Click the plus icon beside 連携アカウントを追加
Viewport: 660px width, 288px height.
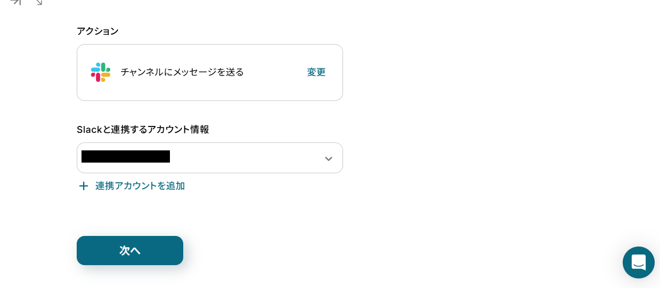point(84,186)
